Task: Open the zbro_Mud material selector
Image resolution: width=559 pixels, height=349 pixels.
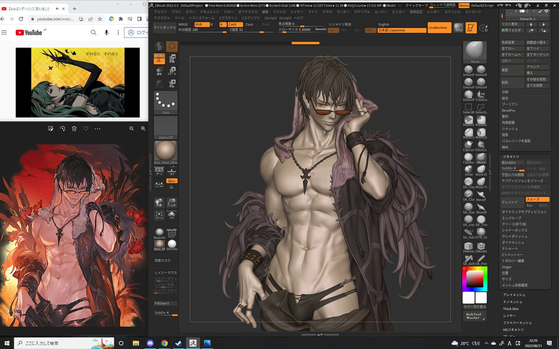Action: (165, 153)
